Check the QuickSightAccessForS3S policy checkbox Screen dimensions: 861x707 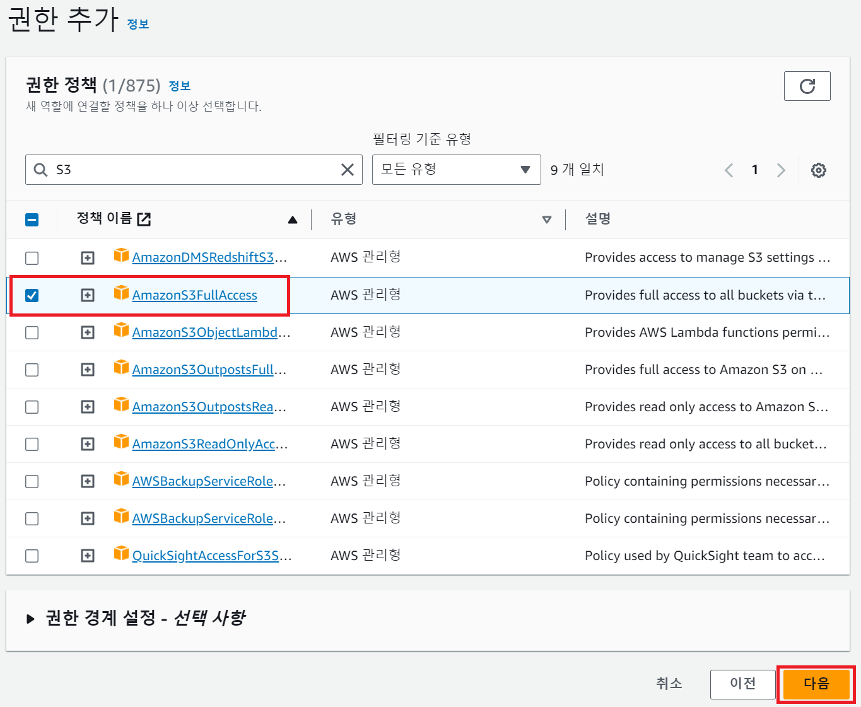[32, 556]
